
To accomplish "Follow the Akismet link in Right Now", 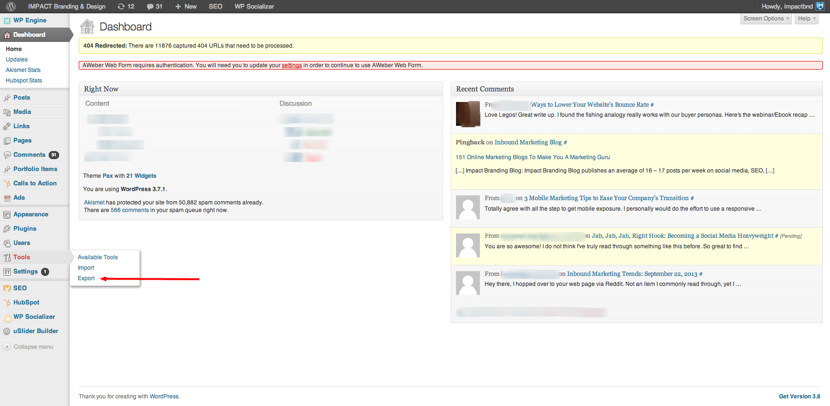I will point(94,203).
